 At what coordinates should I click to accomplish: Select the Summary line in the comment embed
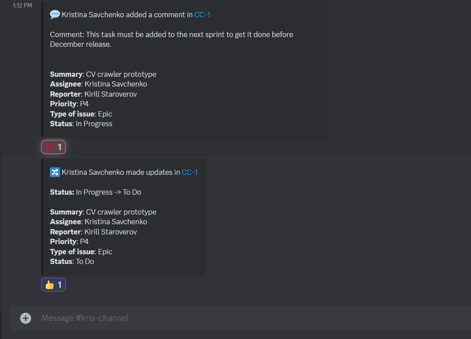[103, 74]
